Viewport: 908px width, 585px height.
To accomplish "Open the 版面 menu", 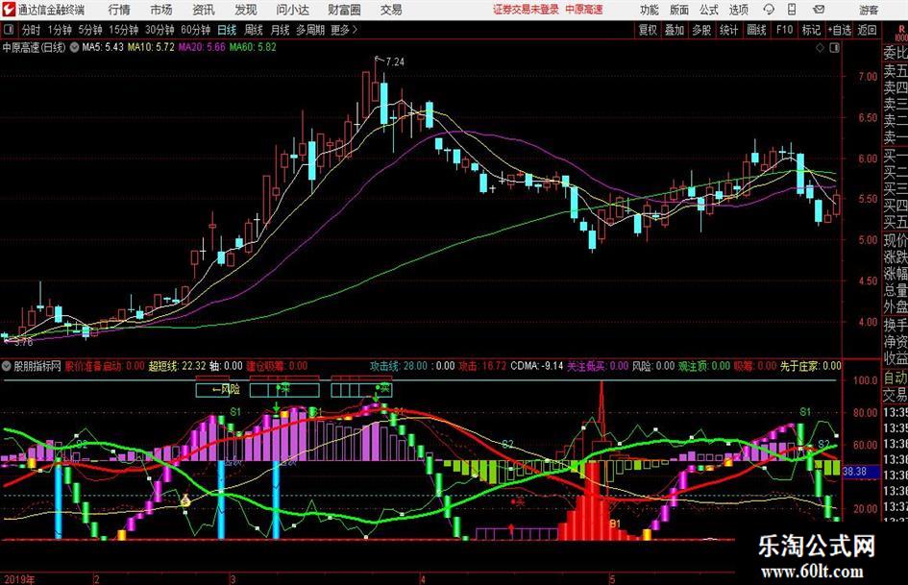I will pos(678,10).
